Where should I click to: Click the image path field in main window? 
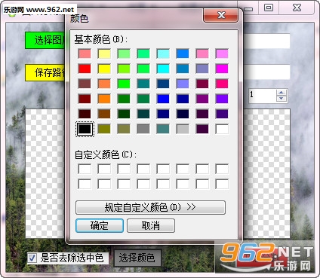266,41
